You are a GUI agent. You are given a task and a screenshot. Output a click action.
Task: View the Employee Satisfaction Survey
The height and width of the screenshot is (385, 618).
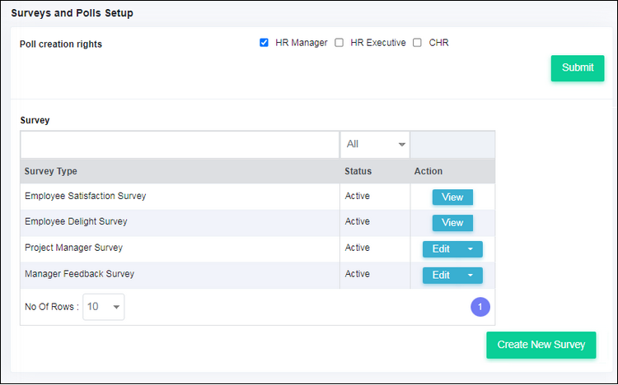452,197
